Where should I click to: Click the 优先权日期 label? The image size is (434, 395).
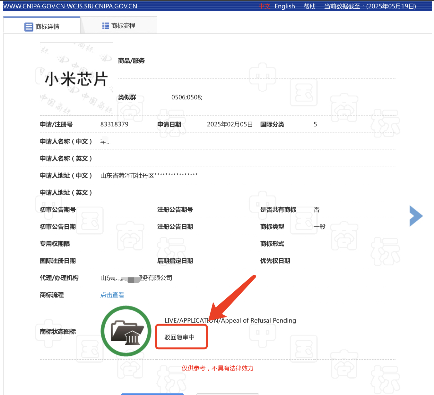coord(275,261)
